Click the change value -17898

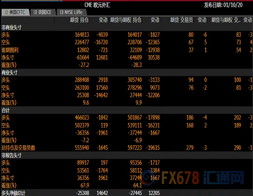[x=153, y=117]
